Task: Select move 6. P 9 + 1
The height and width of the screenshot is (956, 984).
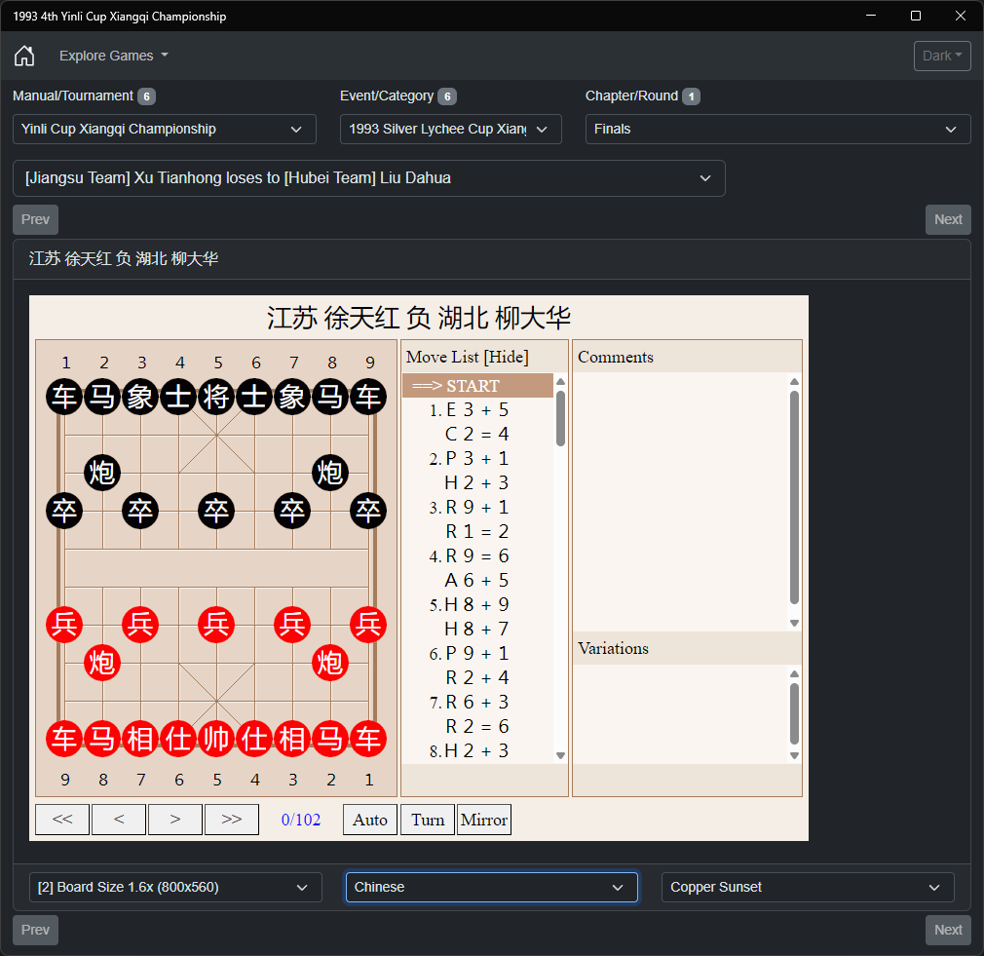Action: [x=477, y=654]
